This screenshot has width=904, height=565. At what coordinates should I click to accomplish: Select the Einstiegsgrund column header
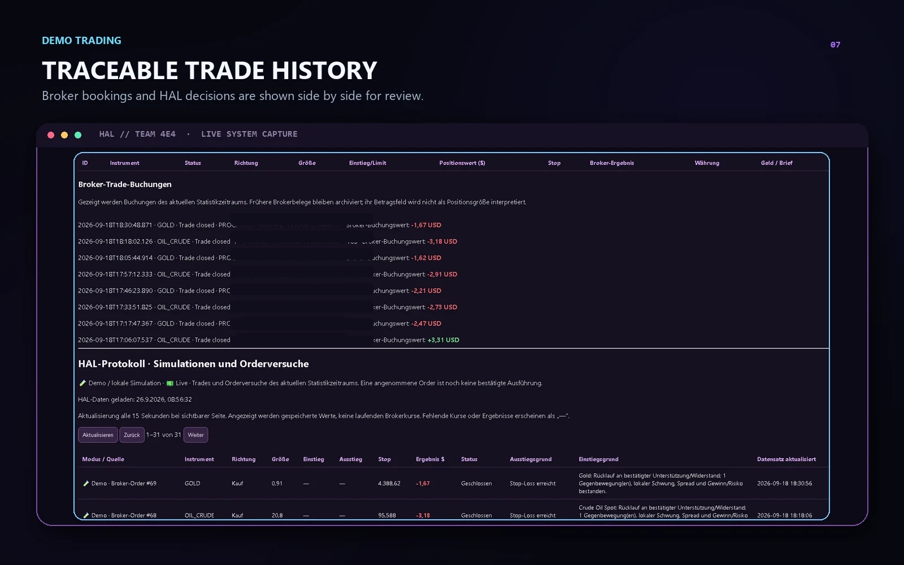(x=598, y=459)
